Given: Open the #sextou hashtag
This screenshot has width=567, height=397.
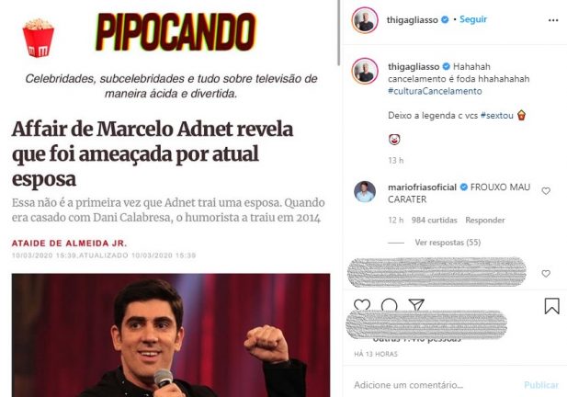Looking at the screenshot, I should pyautogui.click(x=497, y=116).
